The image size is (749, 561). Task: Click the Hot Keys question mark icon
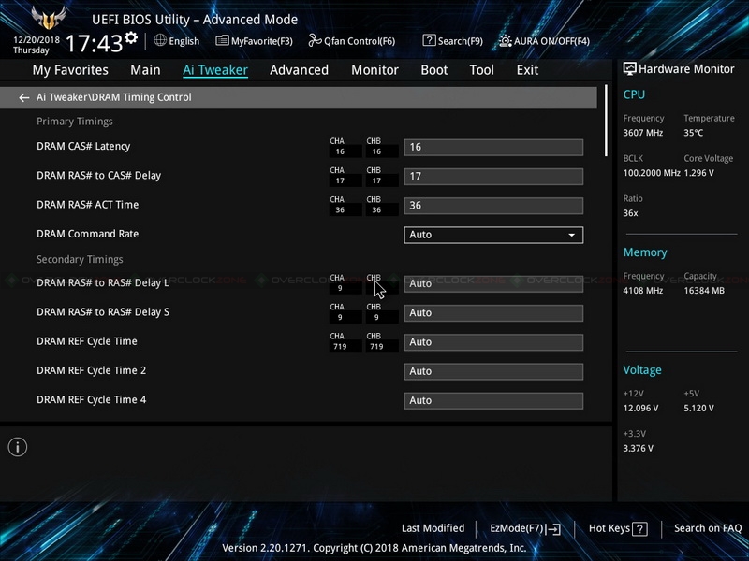pos(639,528)
